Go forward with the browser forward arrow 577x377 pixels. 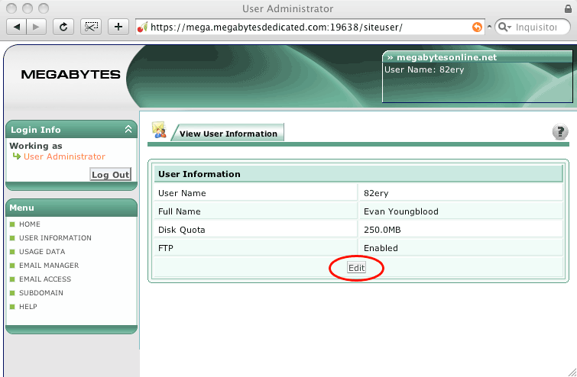click(36, 27)
